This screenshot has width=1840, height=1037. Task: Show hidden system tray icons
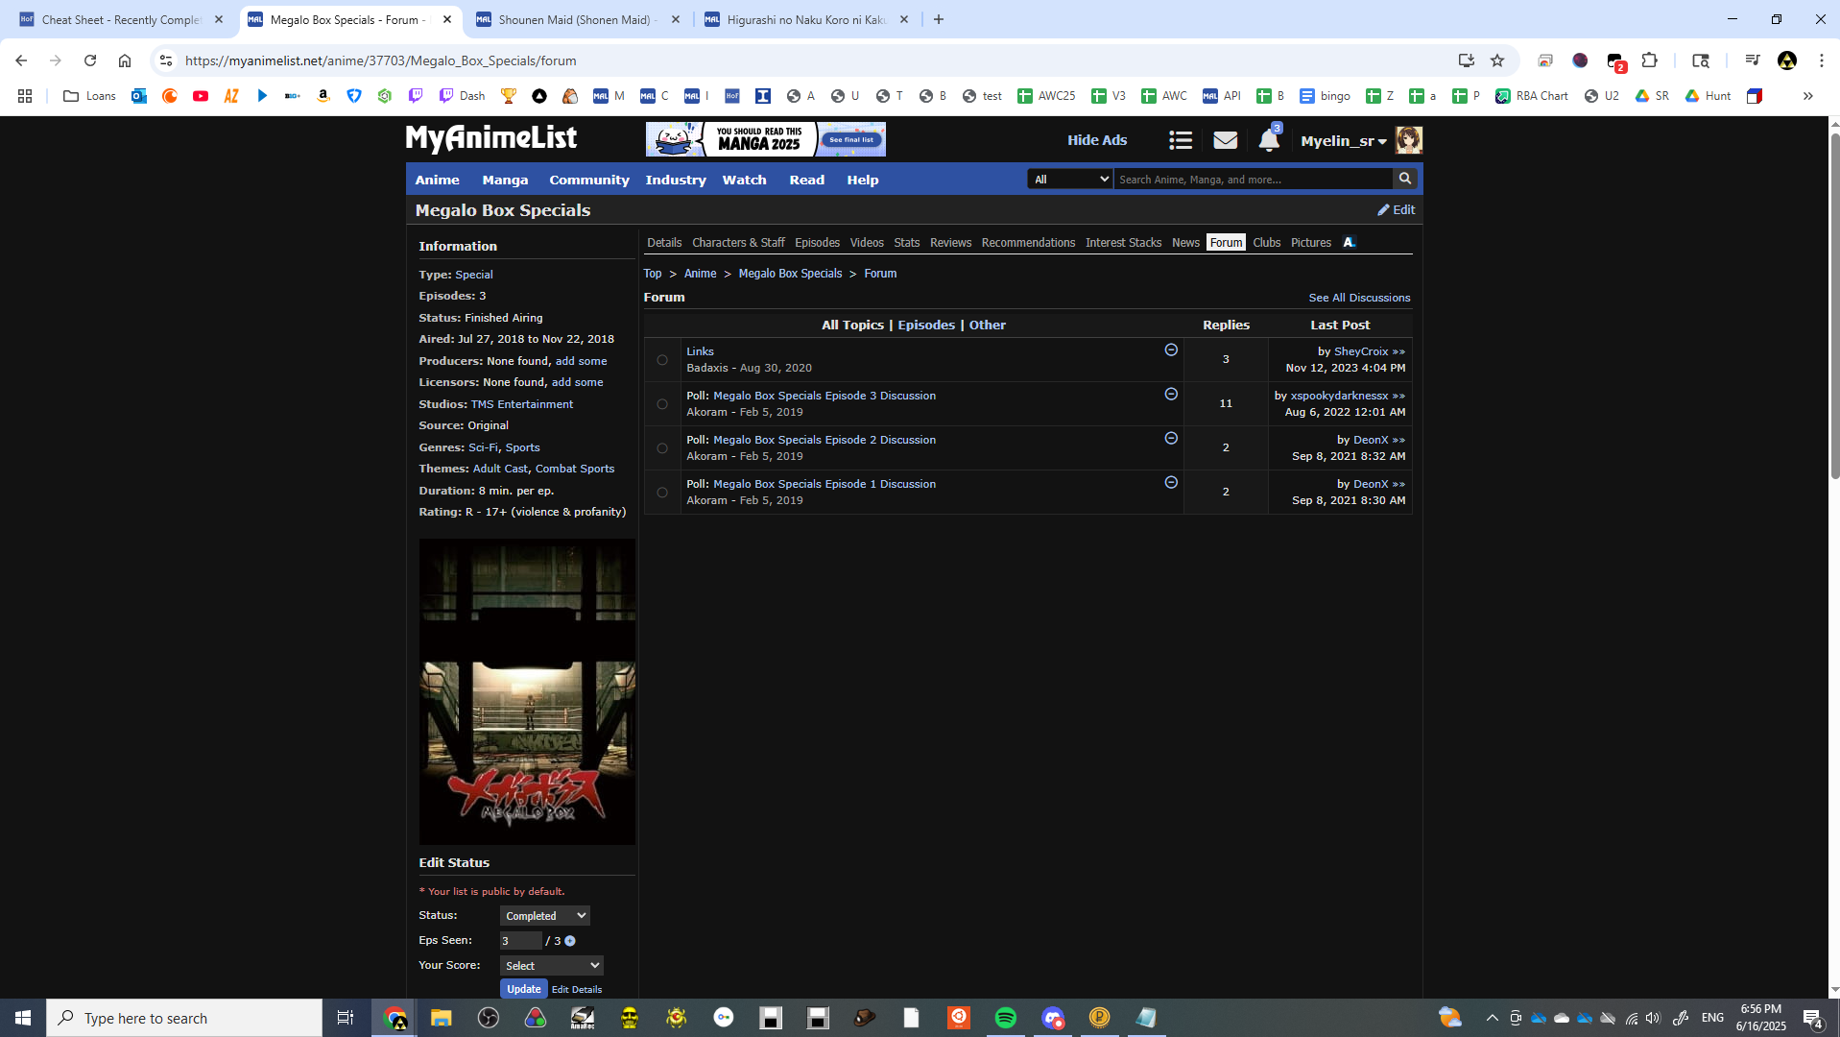(x=1492, y=1018)
